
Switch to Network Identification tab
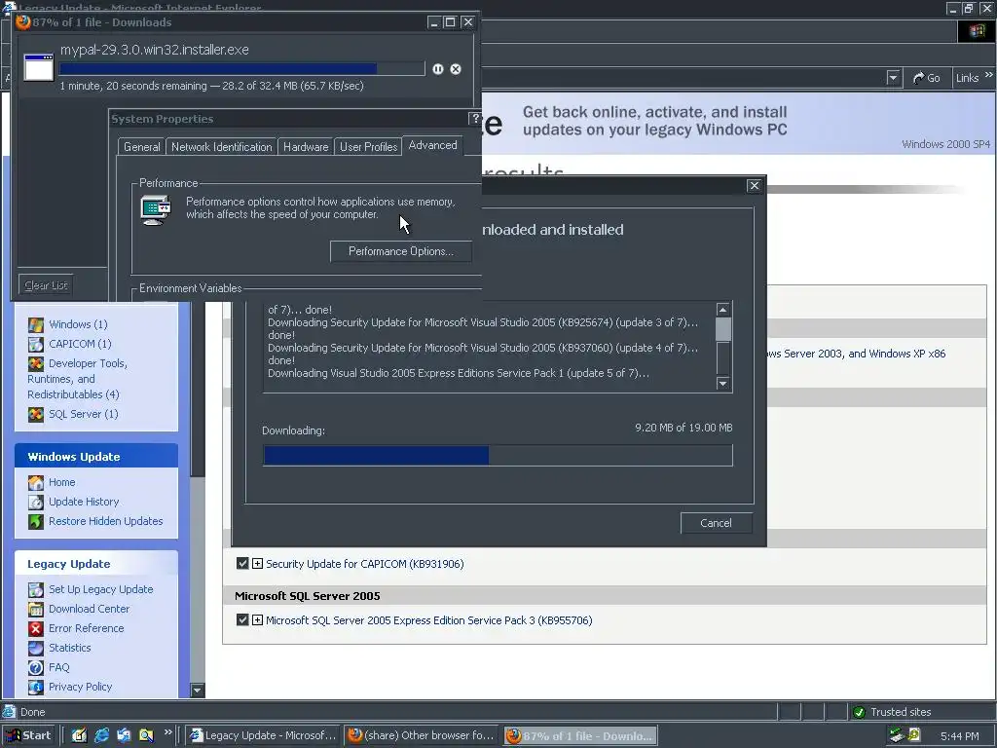click(221, 147)
